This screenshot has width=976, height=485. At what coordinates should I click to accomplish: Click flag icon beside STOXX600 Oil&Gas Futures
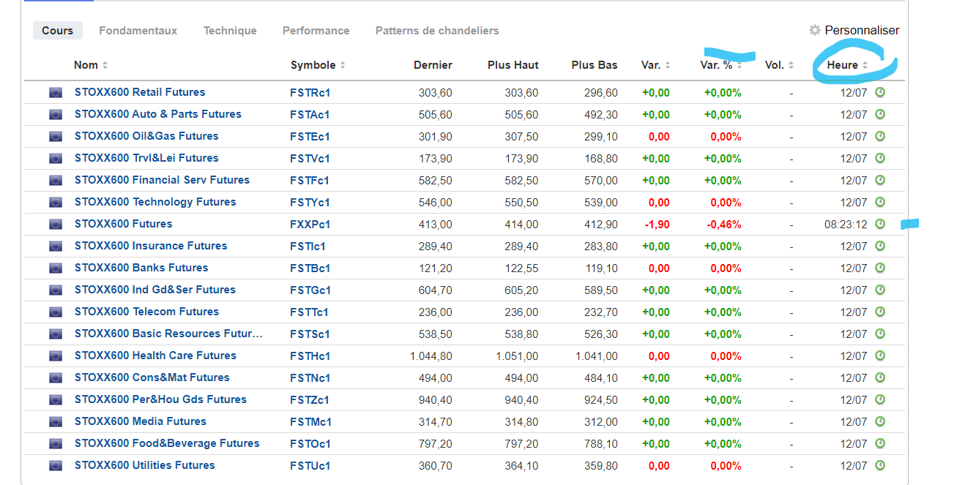(x=56, y=137)
